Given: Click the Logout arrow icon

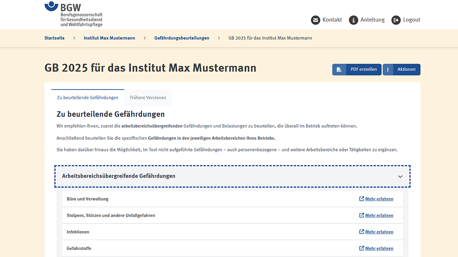Looking at the screenshot, I should [396, 20].
